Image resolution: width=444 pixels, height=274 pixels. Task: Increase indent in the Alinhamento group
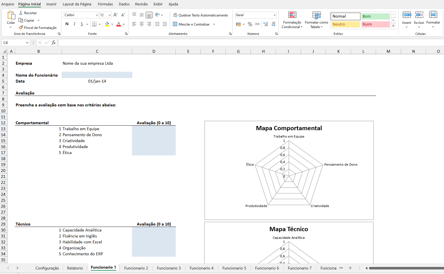pyautogui.click(x=164, y=24)
